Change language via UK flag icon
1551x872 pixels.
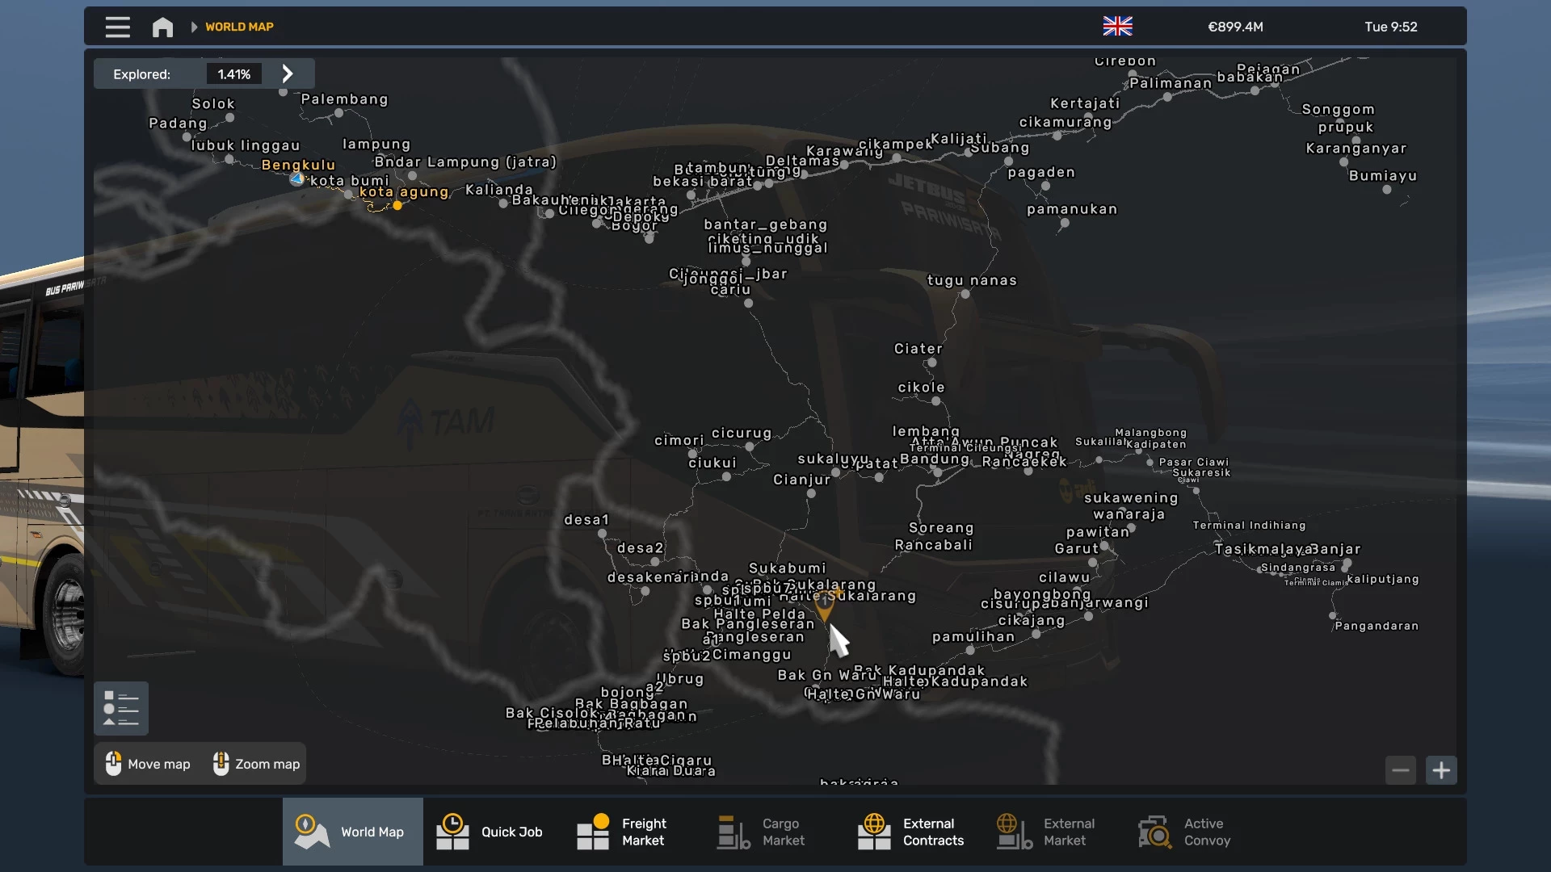tap(1117, 27)
